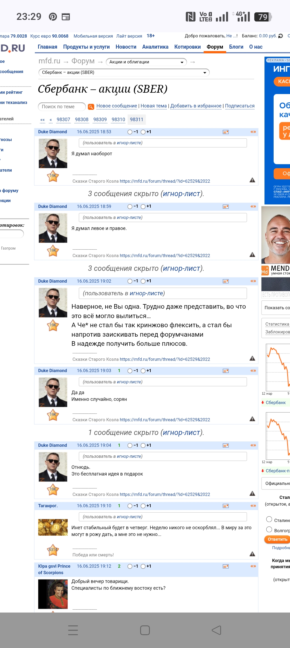Open the Сбербанк price chart thumbnail
The height and width of the screenshot is (648, 290).
(x=277, y=369)
